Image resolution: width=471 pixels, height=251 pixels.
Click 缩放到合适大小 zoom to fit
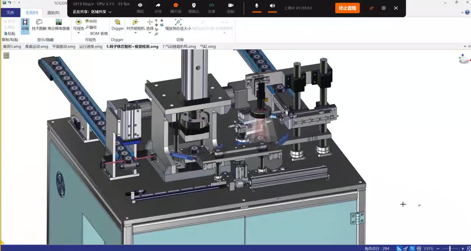(x=178, y=25)
